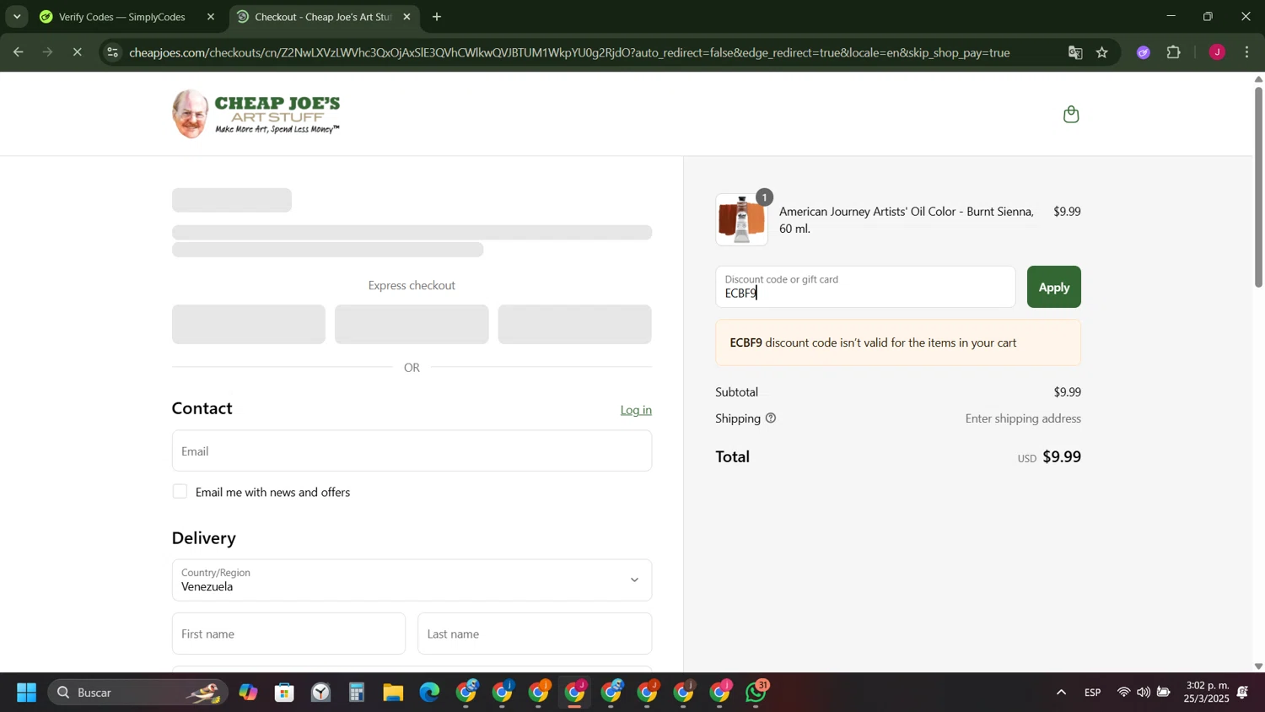Open Copilot from the taskbar

click(x=248, y=693)
